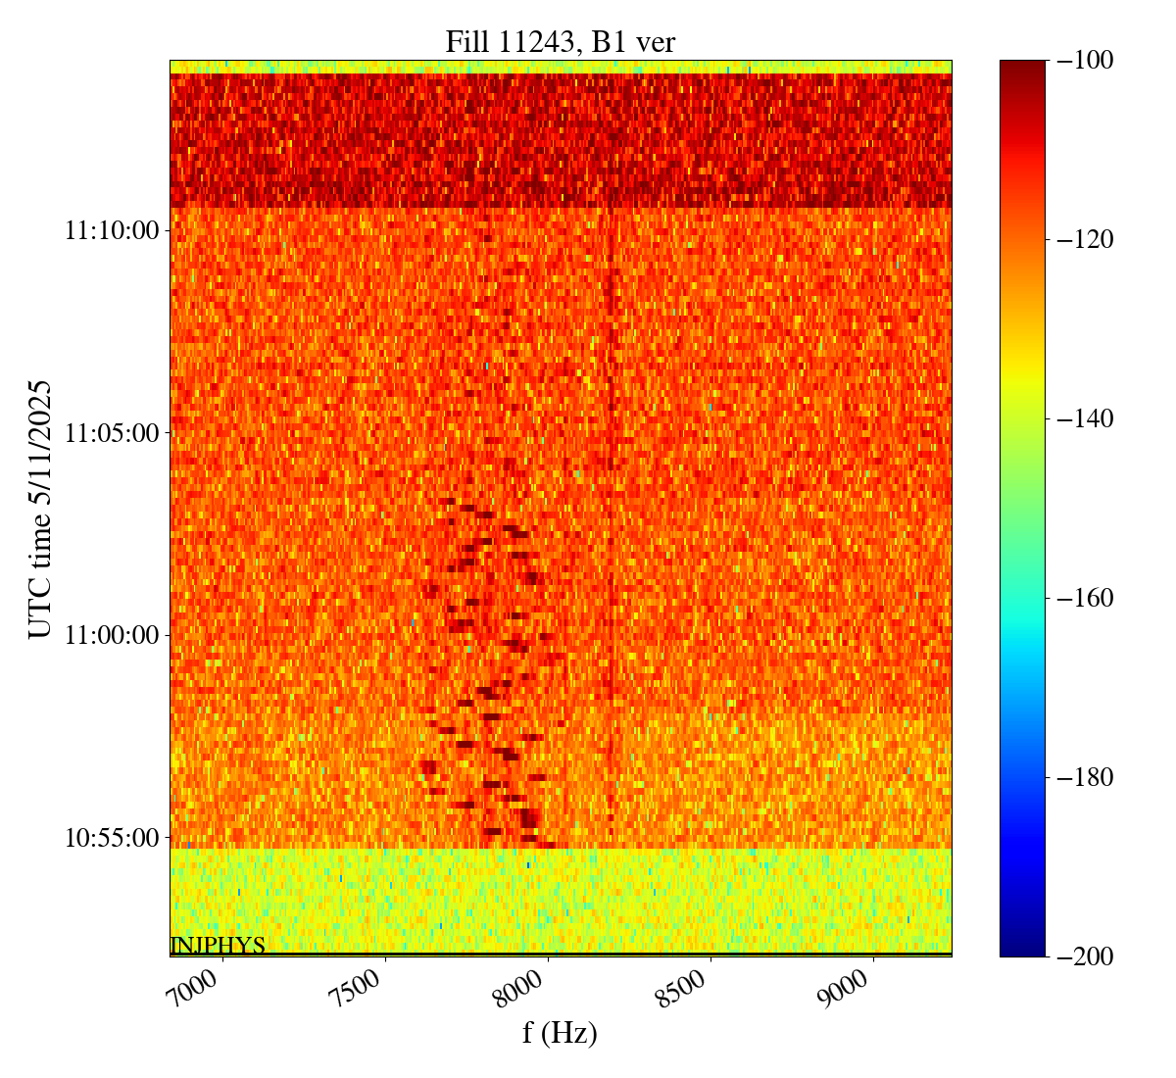Click the −120 colorbar tick label
The height and width of the screenshot is (1078, 1176).
(x=1086, y=240)
